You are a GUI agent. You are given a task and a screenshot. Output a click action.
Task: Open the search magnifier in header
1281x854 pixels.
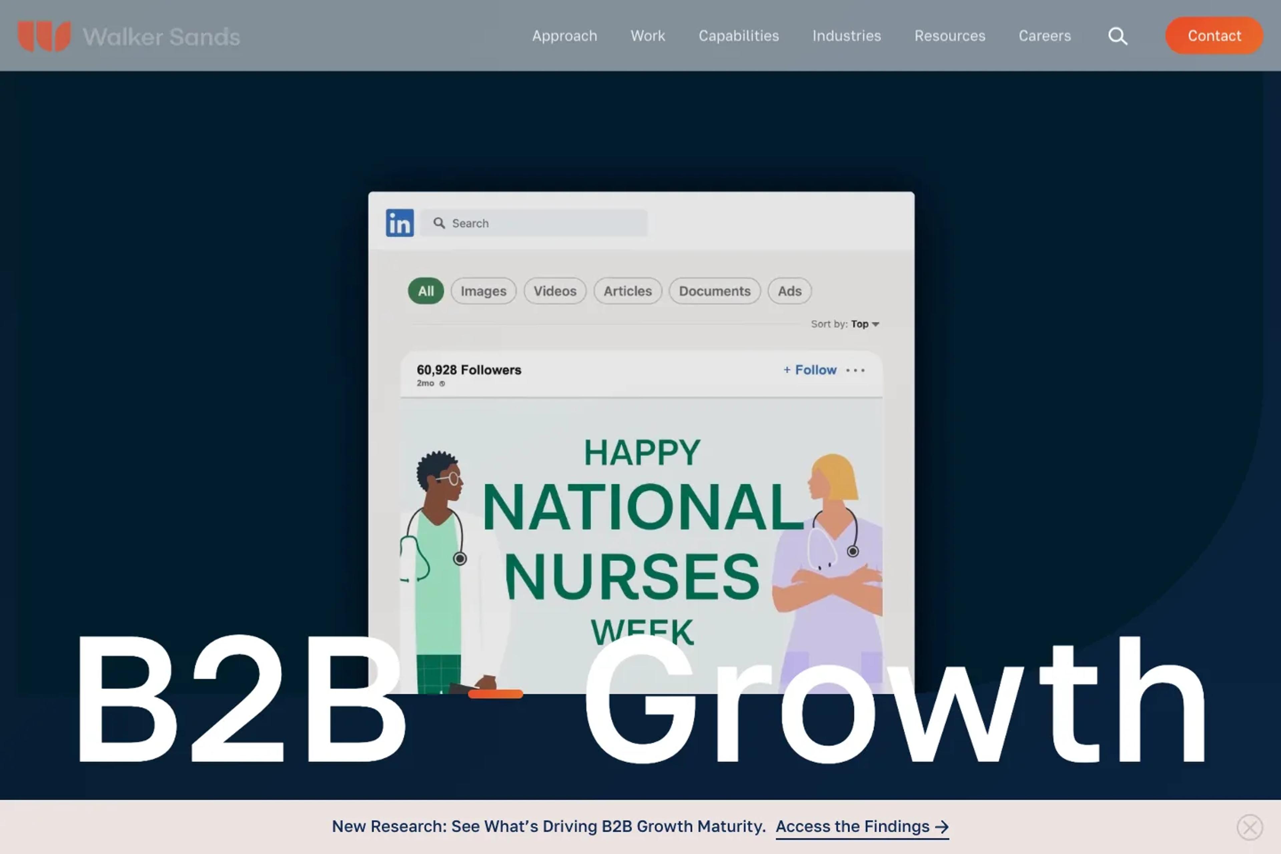tap(1118, 36)
